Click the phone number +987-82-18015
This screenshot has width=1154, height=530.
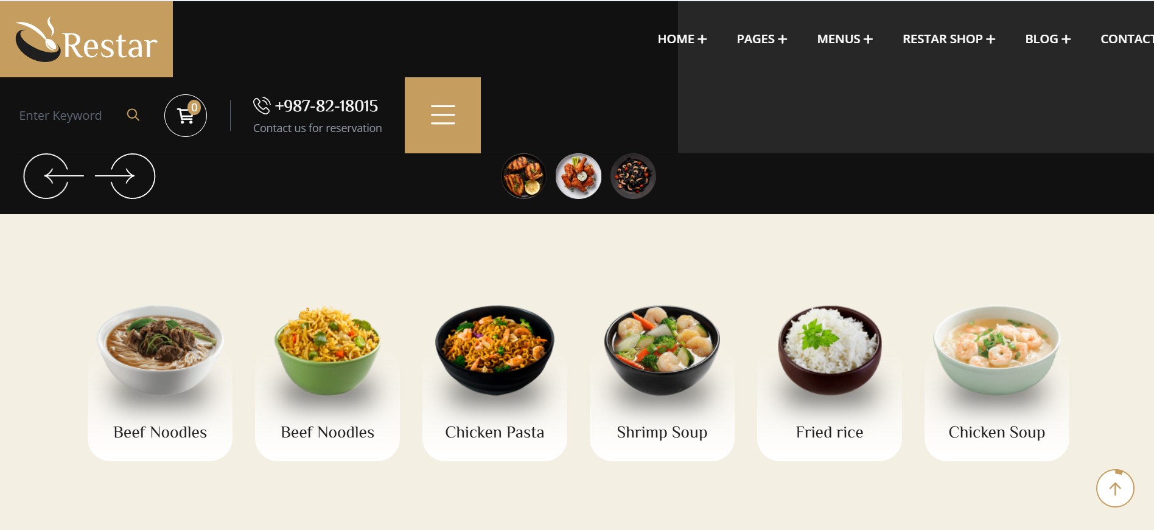point(326,106)
